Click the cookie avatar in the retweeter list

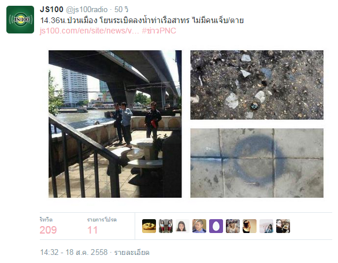coord(149,226)
